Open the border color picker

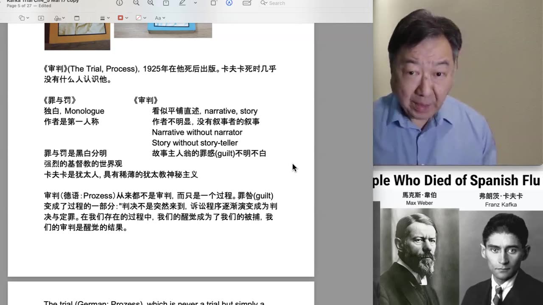pyautogui.click(x=123, y=18)
